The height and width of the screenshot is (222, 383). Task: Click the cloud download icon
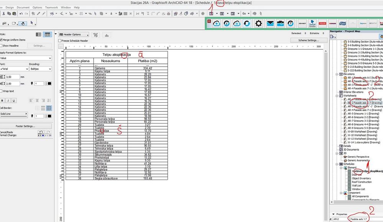tap(217, 24)
